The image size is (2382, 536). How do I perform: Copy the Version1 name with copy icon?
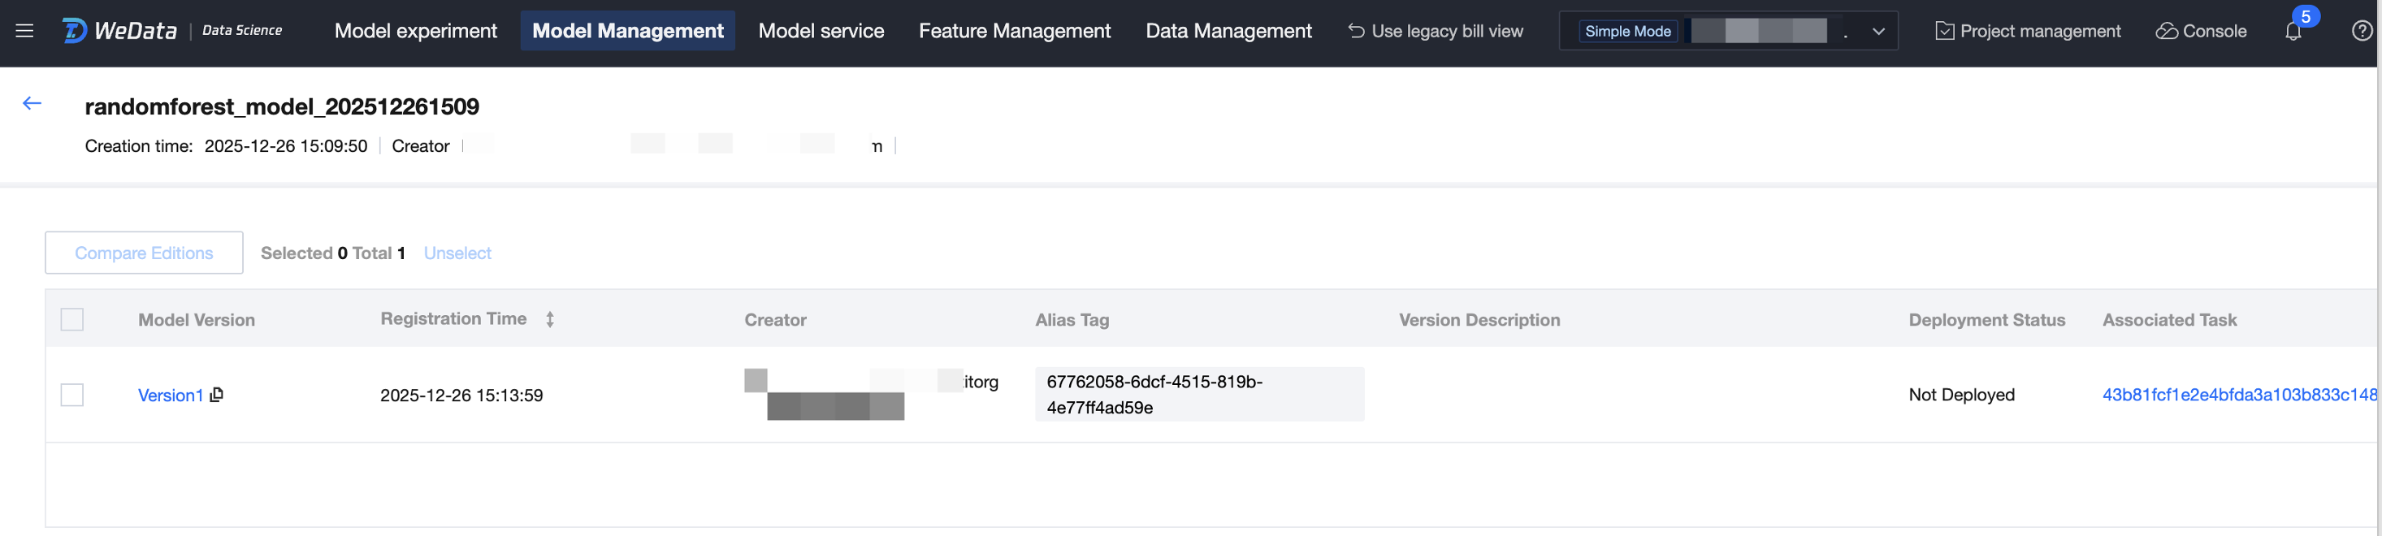point(217,395)
